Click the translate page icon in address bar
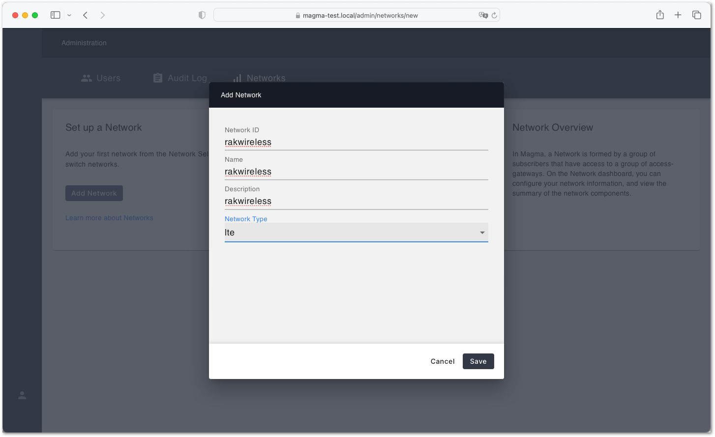The image size is (715, 437). pyautogui.click(x=483, y=15)
